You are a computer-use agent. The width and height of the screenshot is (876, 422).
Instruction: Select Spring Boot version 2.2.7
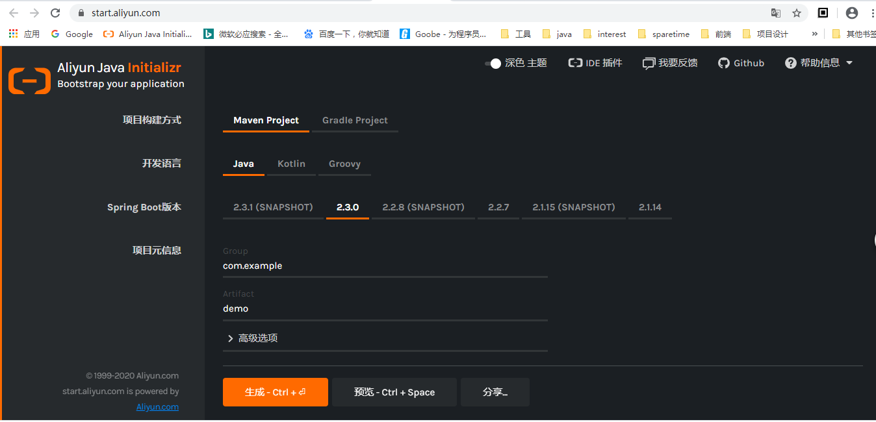pos(498,207)
